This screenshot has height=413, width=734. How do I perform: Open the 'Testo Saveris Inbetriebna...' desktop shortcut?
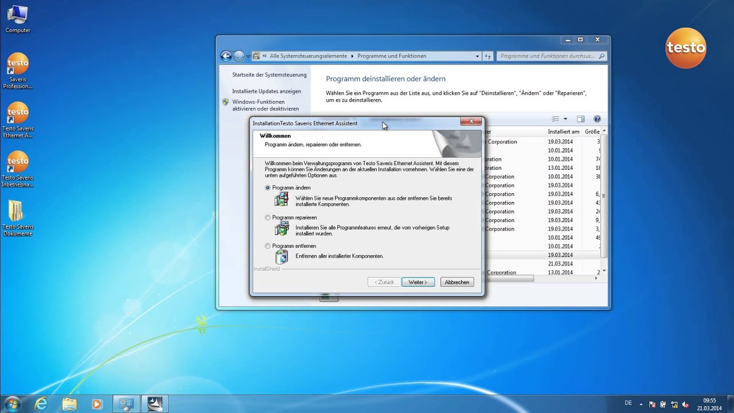[18, 169]
